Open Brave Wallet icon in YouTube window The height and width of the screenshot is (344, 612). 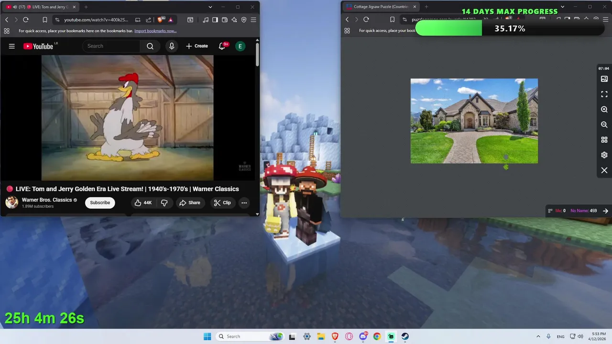[x=225, y=20]
